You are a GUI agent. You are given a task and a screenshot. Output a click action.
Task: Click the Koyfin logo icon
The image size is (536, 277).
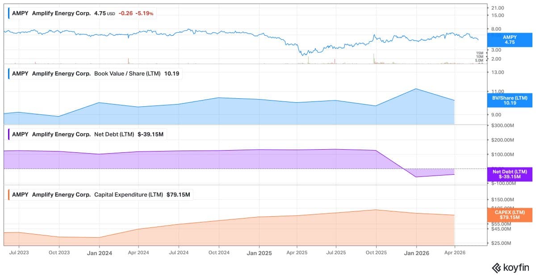496,268
